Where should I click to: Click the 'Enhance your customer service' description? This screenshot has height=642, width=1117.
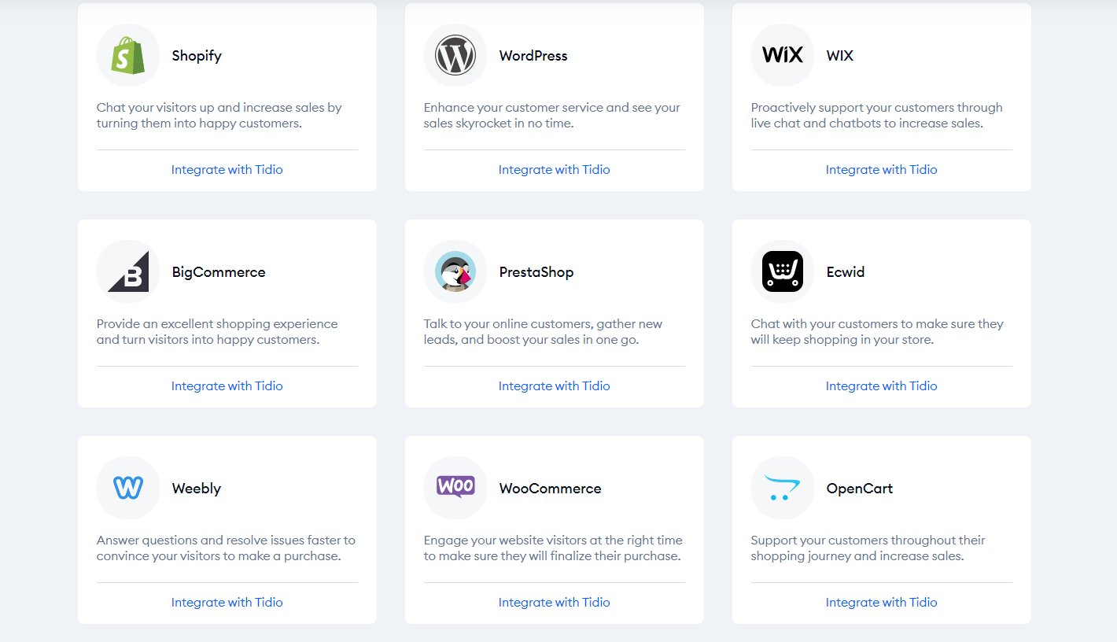(x=552, y=115)
